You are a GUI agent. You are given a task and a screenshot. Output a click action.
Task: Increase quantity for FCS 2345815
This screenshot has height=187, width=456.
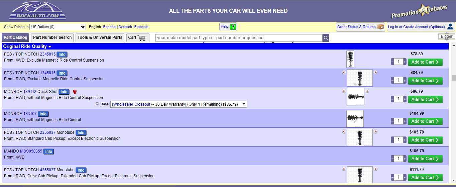[x=405, y=62]
